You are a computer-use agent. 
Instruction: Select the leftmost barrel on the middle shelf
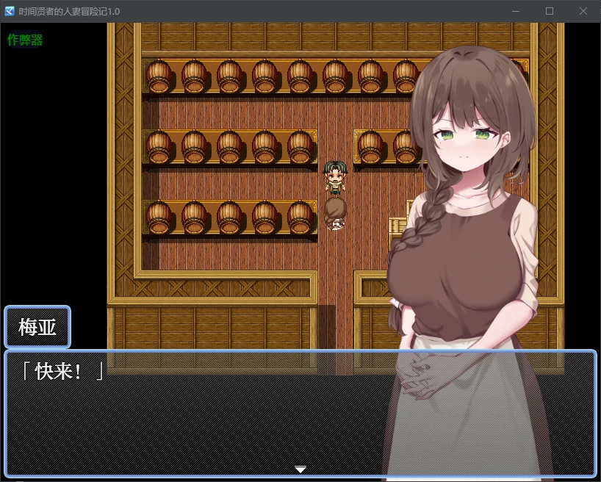tap(158, 147)
